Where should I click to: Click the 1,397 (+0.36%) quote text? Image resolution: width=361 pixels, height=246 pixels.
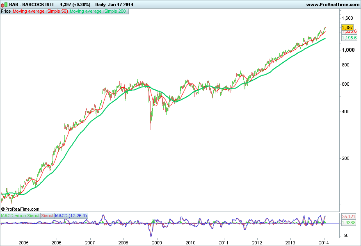click(75, 5)
